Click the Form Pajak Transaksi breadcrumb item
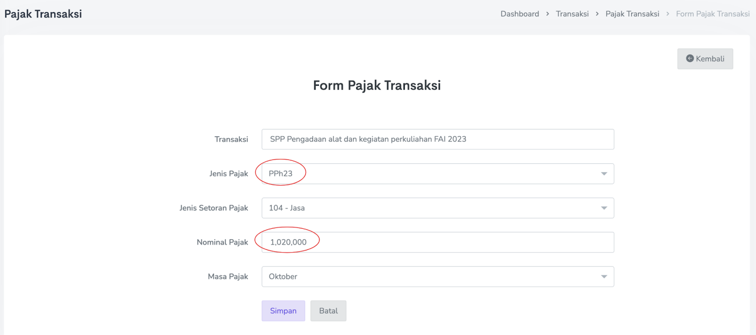The image size is (756, 335). (713, 14)
